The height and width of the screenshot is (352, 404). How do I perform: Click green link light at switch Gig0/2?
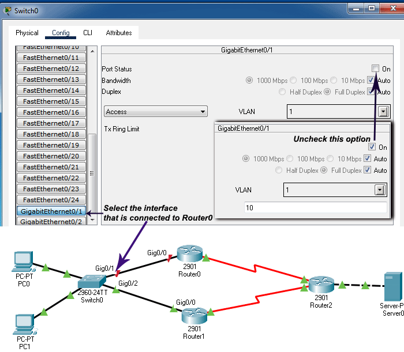point(116,290)
